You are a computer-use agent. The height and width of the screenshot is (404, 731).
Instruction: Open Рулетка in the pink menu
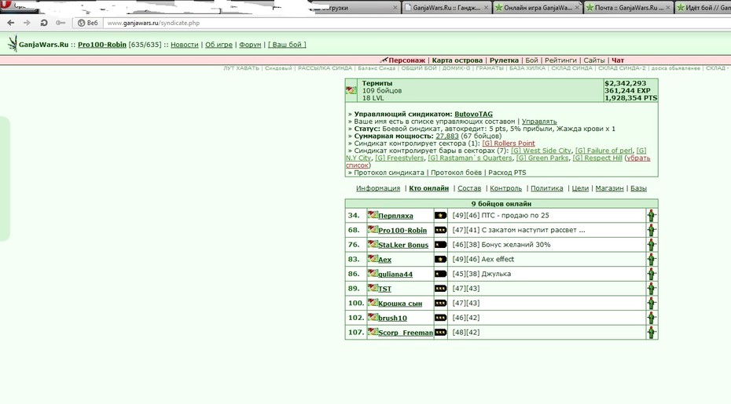(x=504, y=60)
